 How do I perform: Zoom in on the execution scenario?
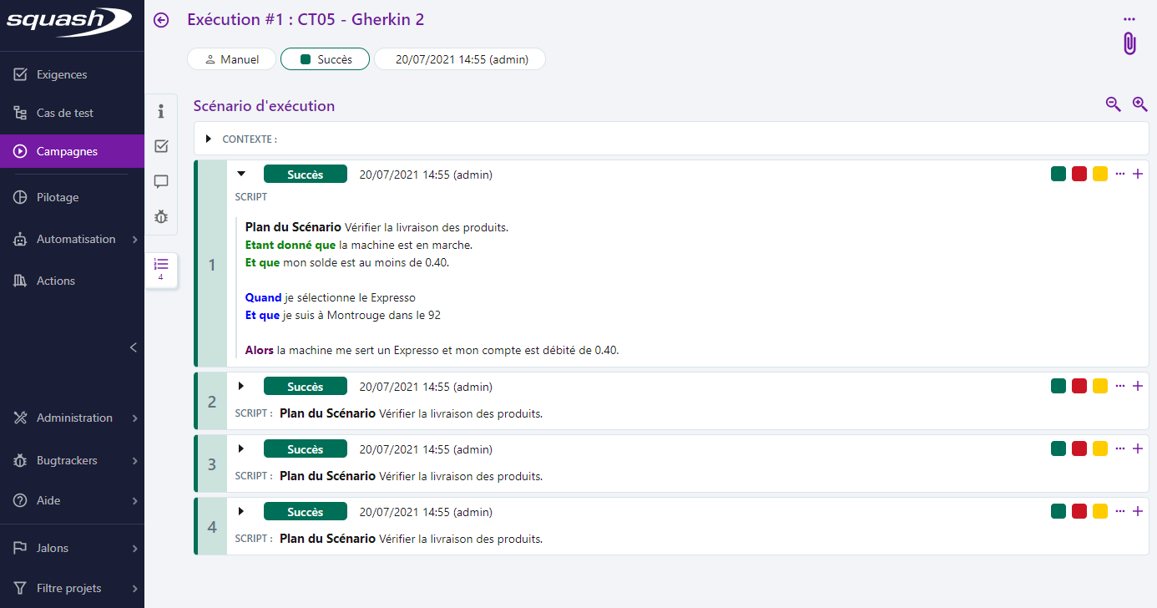(1140, 104)
